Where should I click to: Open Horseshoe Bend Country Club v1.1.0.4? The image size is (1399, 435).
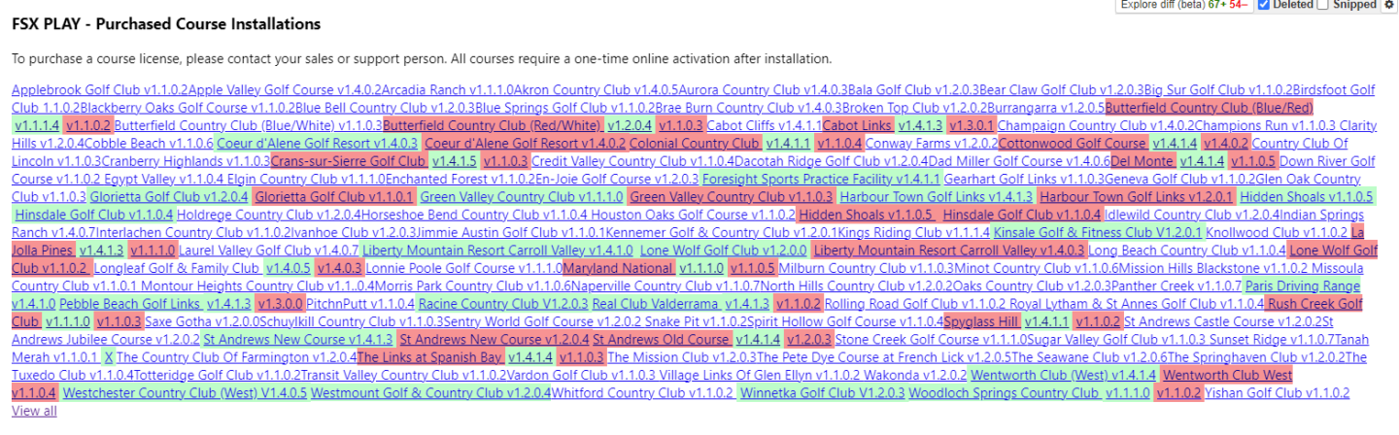pos(475,215)
